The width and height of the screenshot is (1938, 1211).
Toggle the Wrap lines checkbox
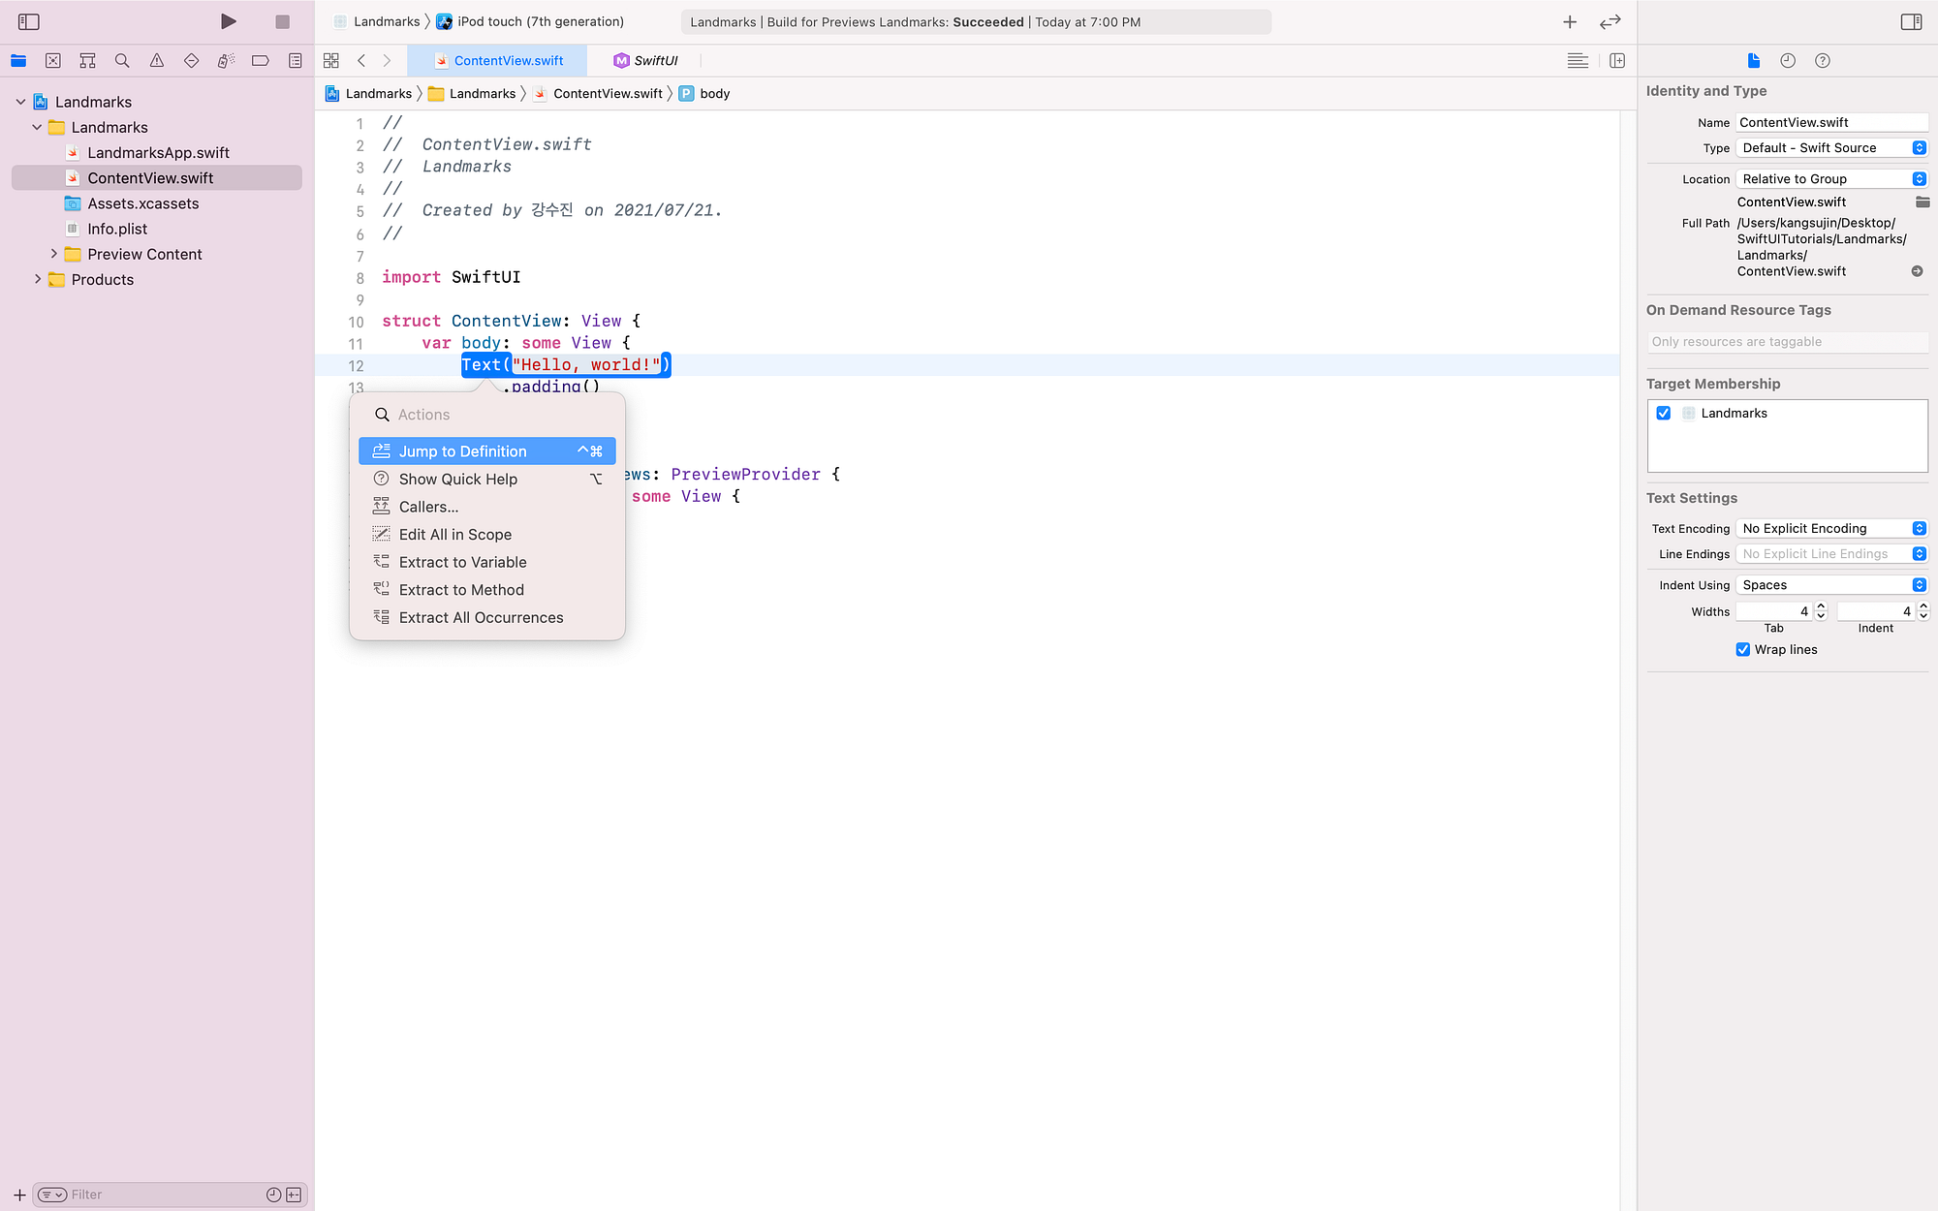click(x=1743, y=649)
